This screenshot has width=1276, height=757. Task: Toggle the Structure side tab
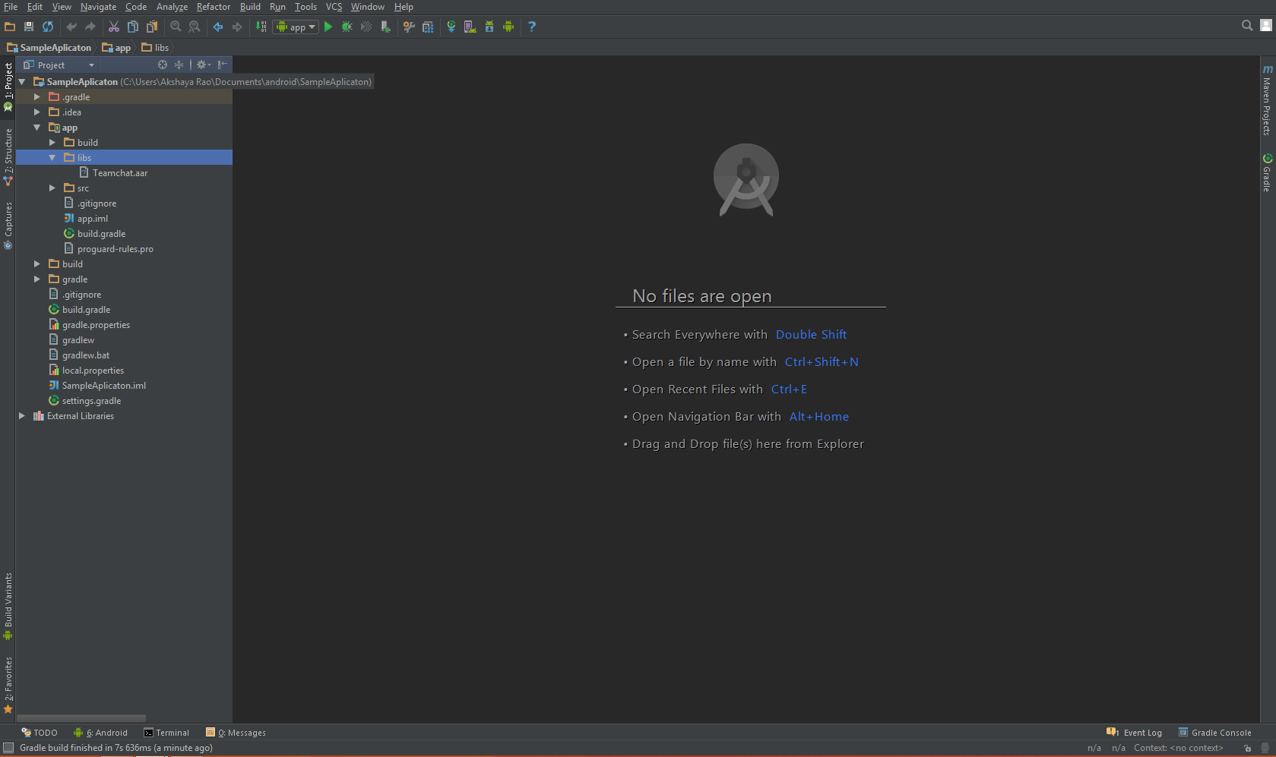coord(8,157)
